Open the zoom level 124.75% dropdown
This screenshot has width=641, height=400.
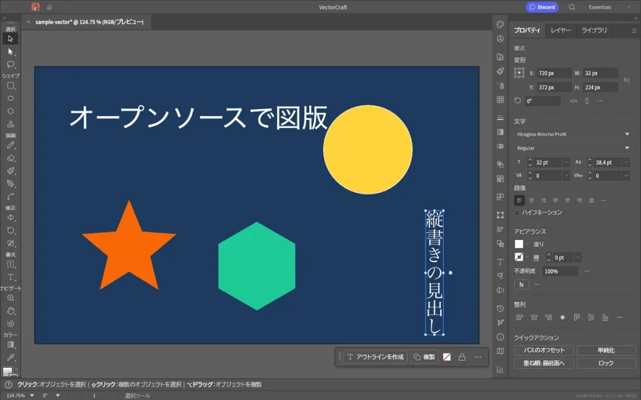click(x=32, y=396)
